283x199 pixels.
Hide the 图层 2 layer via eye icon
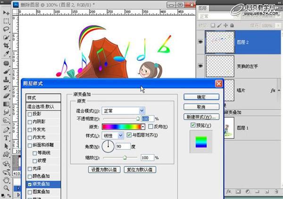(x=200, y=42)
